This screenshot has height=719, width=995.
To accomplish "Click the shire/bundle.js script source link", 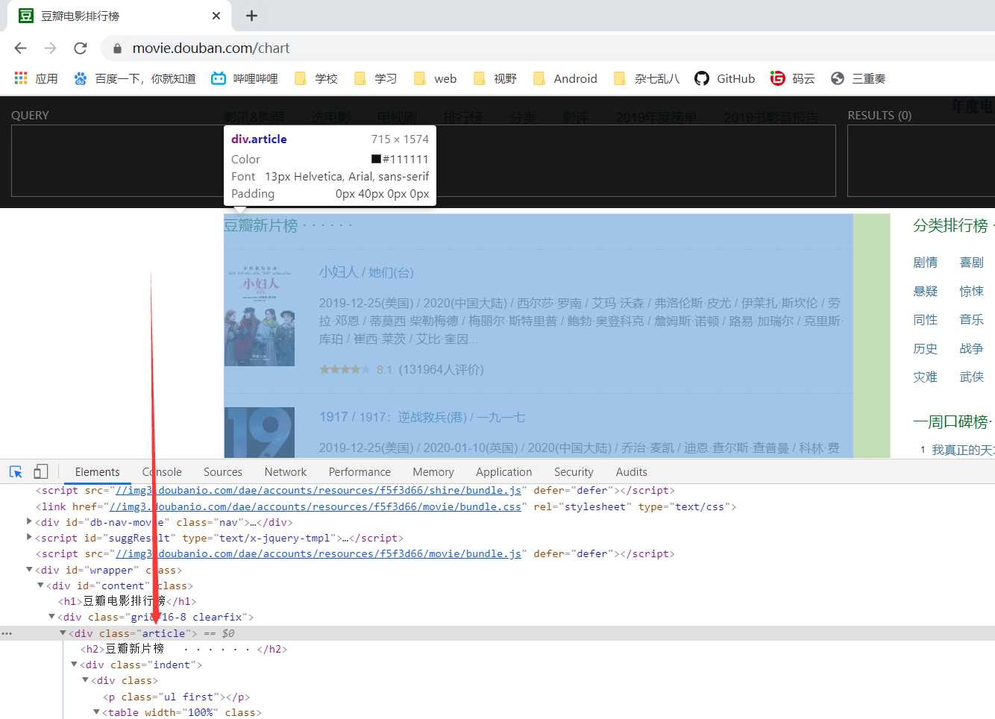I will click(x=318, y=490).
